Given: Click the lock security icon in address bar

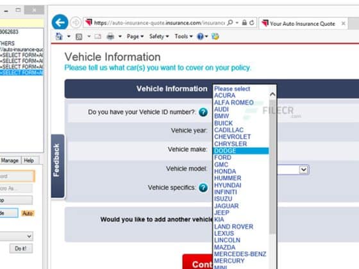Looking at the screenshot, I should 244,22.
